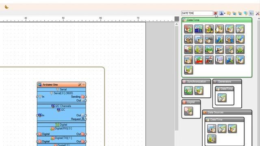Viewport: 260px width, 146px height.
Task: Select the fourth icon in Date/Time top row
Action: pos(219,29)
